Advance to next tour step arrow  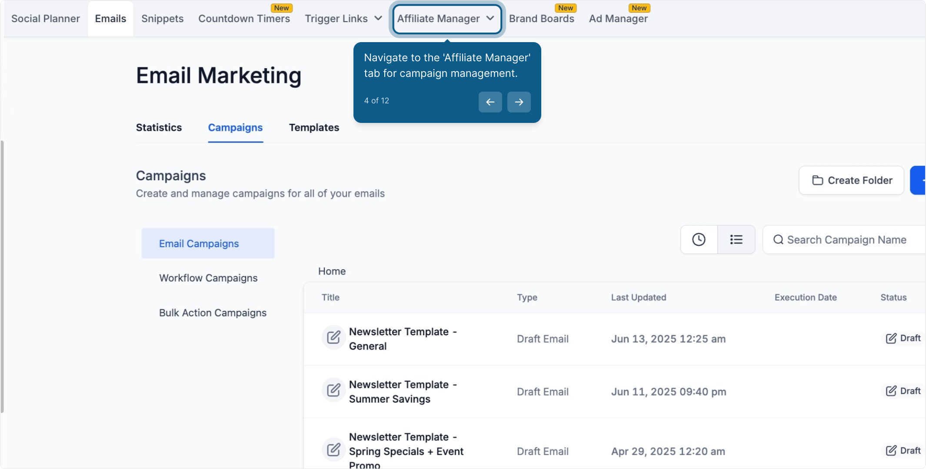point(519,102)
